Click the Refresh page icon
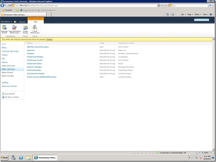Image resolution: width=216 pixels, height=162 pixels. [162, 5]
